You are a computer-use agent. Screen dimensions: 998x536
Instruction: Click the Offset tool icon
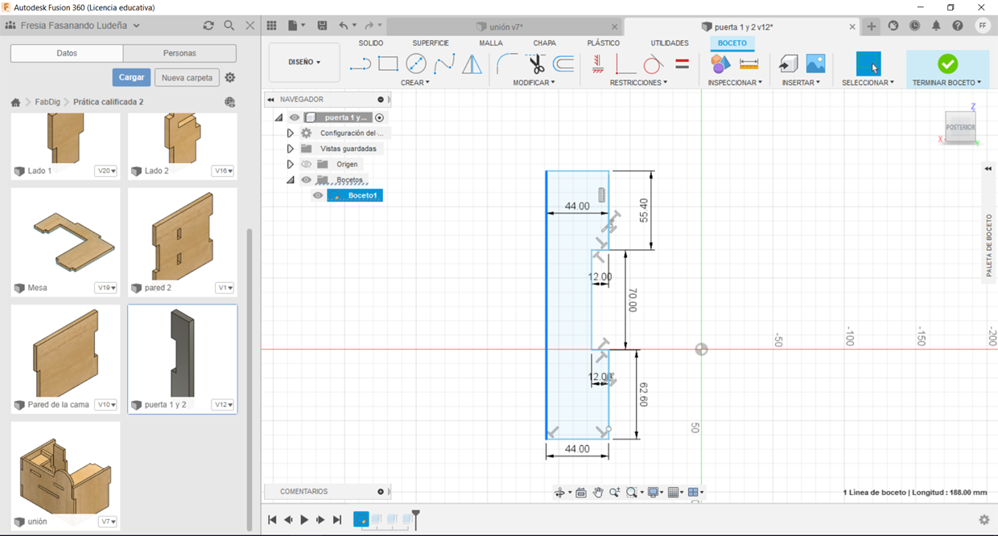point(563,64)
